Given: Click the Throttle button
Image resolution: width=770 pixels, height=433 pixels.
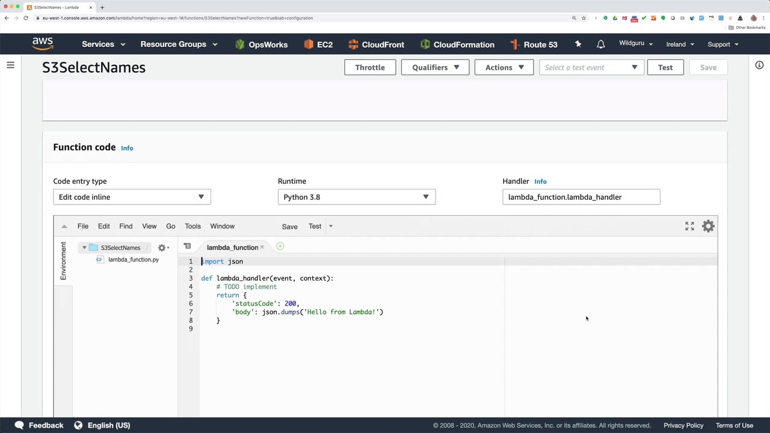Looking at the screenshot, I should tap(369, 67).
